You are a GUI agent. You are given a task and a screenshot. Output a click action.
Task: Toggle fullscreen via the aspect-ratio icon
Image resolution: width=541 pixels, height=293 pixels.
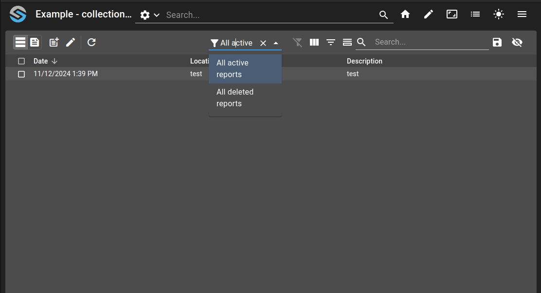[452, 14]
